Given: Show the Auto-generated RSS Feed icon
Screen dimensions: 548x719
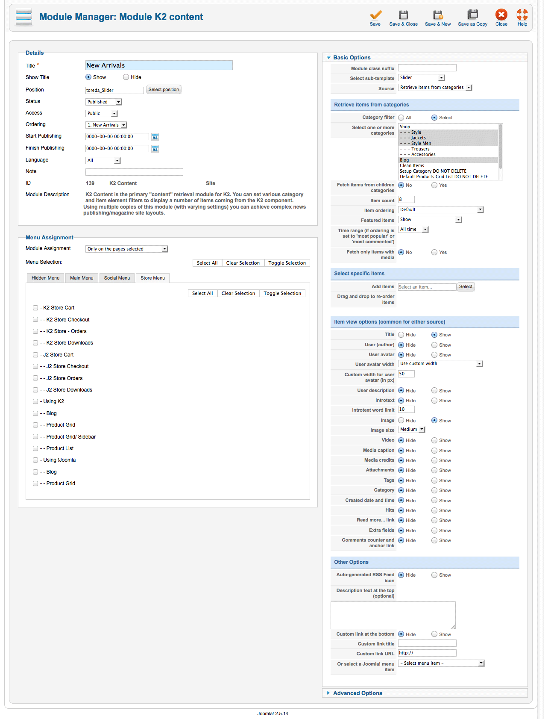Looking at the screenshot, I should 434,575.
